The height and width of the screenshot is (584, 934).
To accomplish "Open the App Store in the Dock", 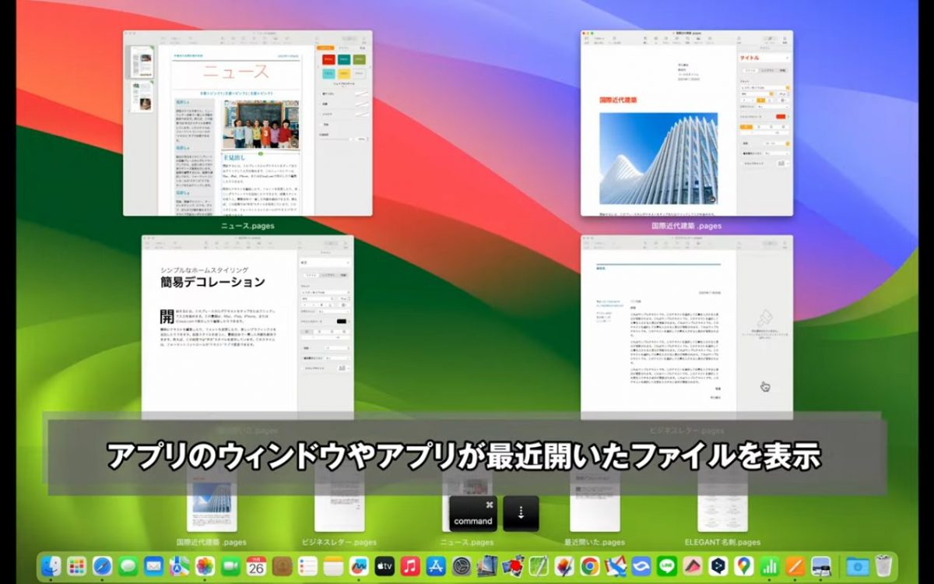I will click(436, 566).
